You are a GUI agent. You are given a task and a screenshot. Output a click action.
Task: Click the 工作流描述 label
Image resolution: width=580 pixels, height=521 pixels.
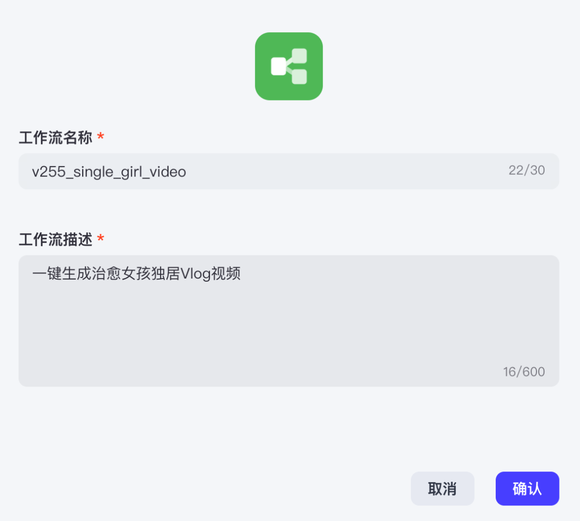pyautogui.click(x=55, y=240)
